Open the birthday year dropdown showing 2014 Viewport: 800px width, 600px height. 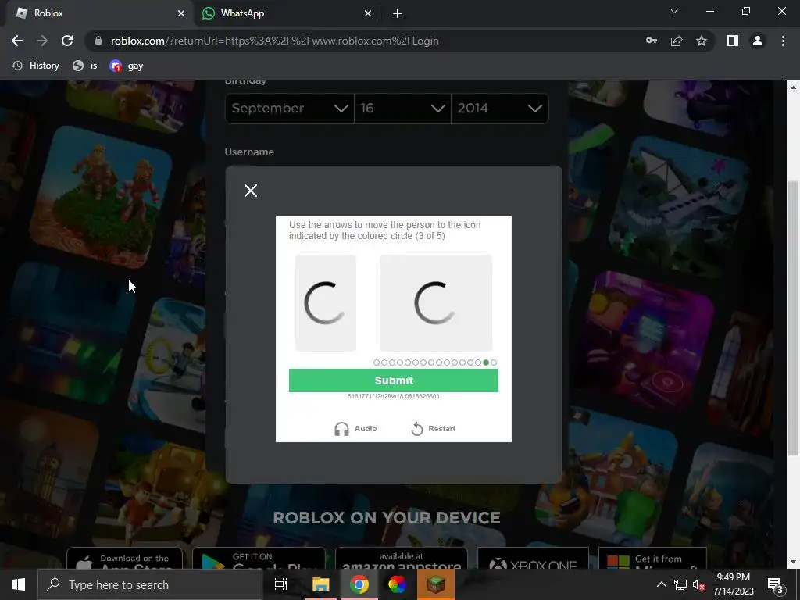(499, 108)
